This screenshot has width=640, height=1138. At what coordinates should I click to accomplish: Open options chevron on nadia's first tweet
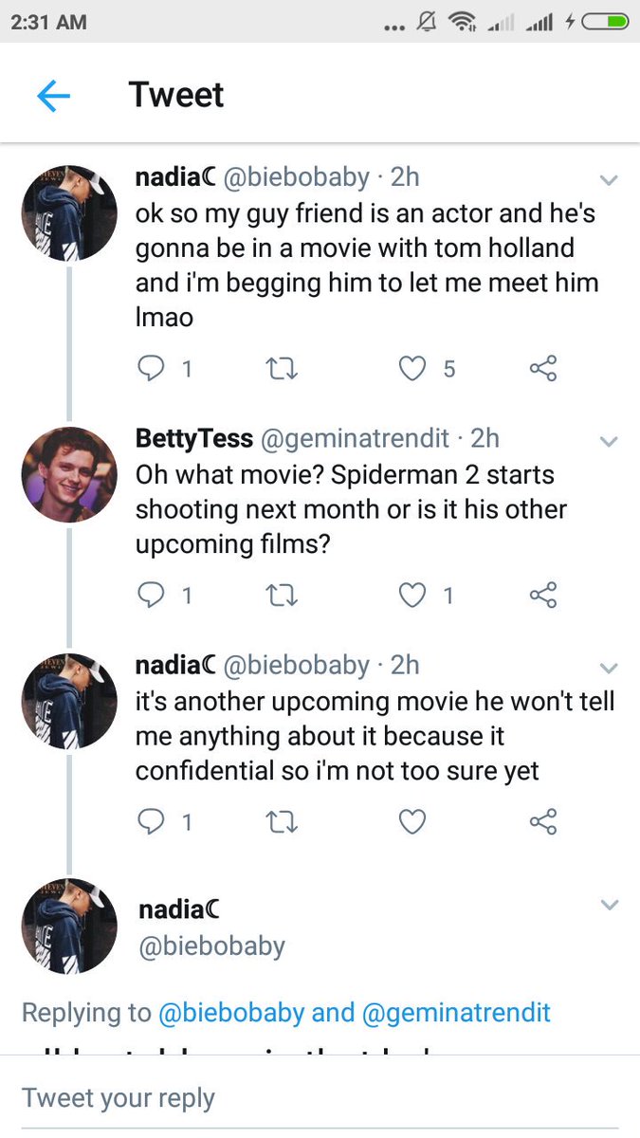(609, 179)
